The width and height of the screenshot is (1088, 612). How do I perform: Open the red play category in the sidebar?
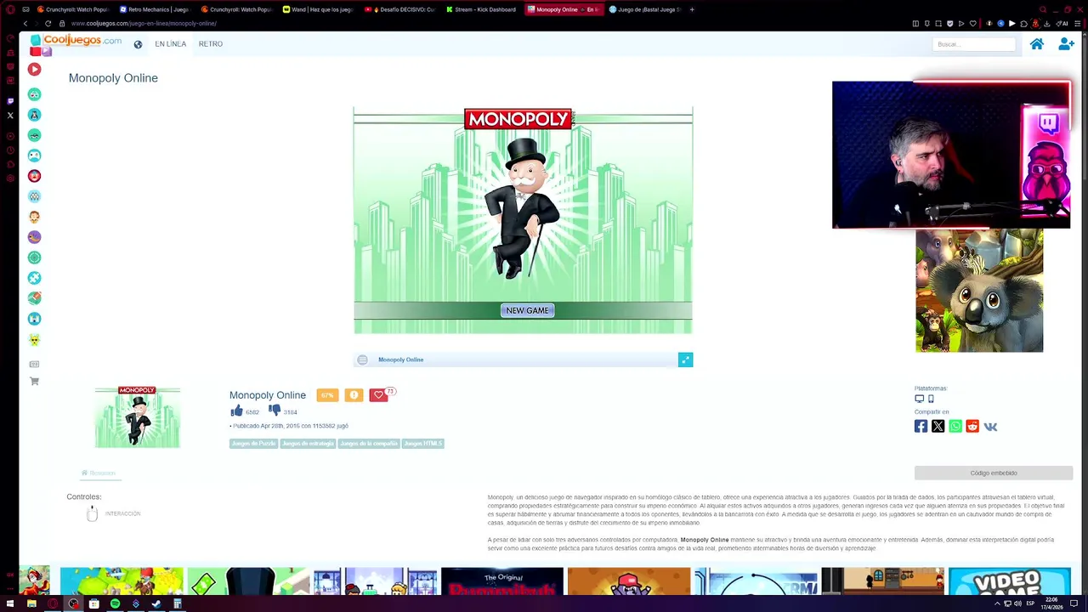(34, 69)
